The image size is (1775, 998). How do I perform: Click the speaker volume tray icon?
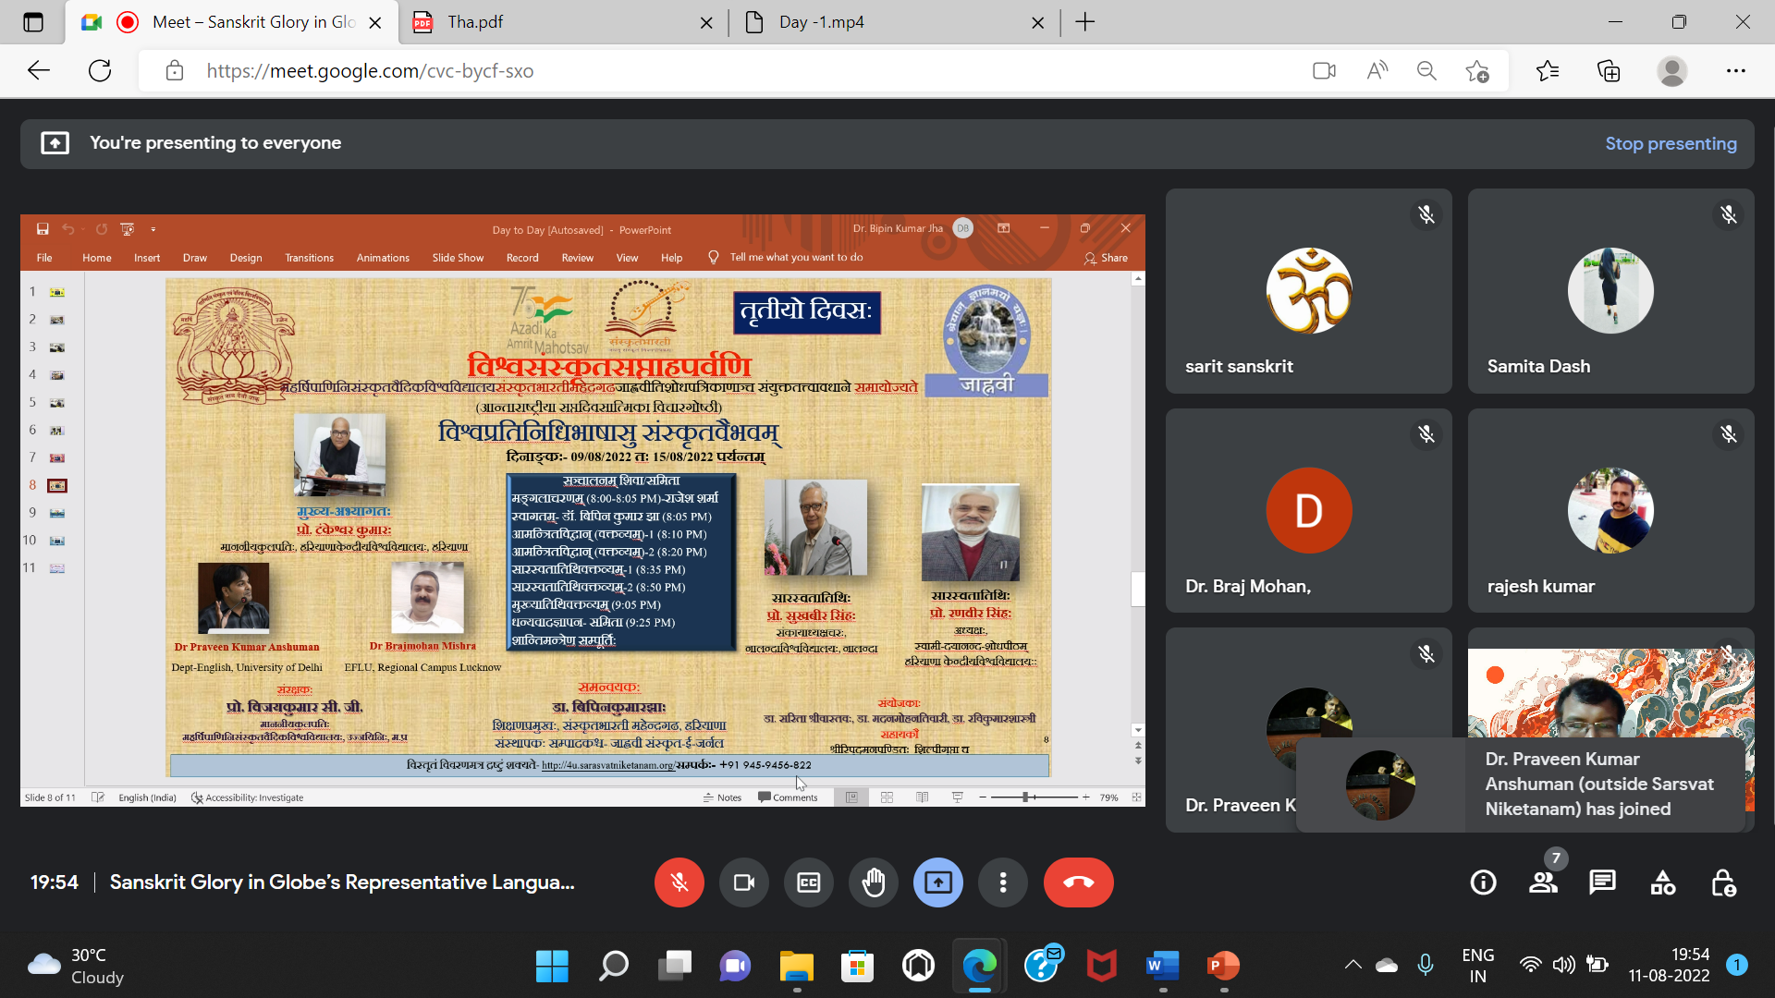click(1563, 965)
